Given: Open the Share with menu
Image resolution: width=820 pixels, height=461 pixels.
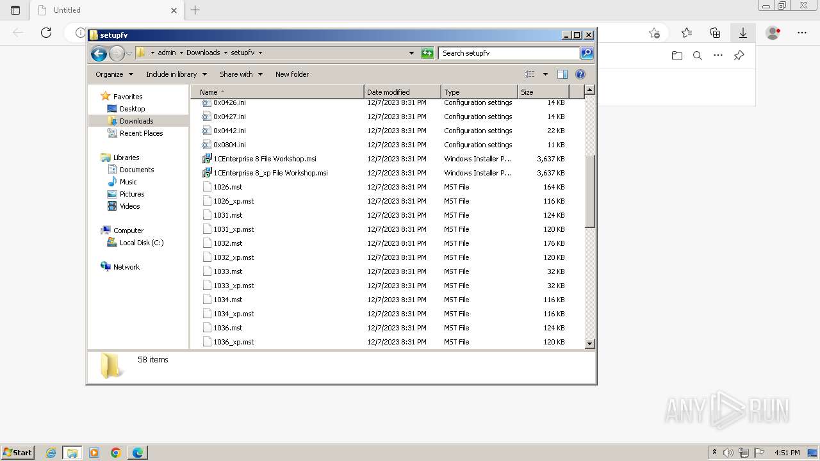Looking at the screenshot, I should (241, 74).
